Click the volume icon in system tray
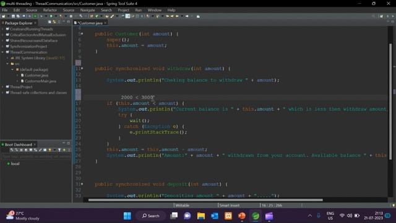396x223 pixels. (x=350, y=216)
